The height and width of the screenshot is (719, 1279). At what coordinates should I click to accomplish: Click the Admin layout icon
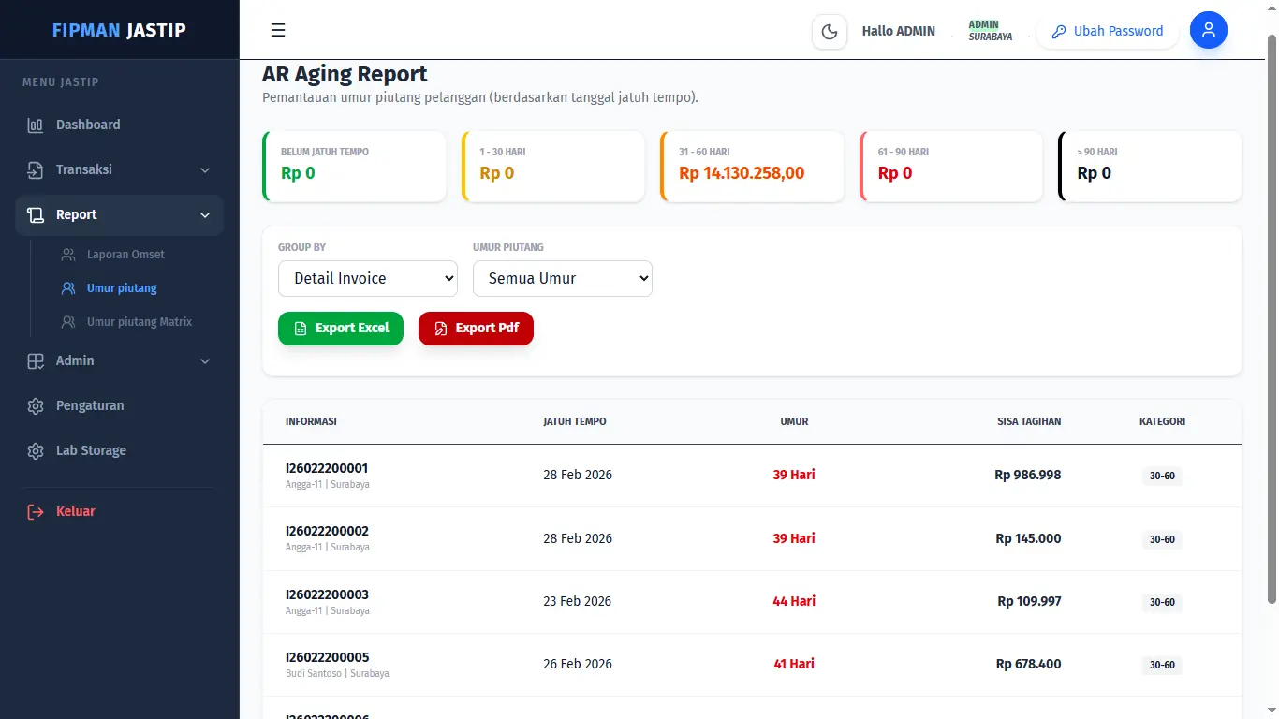pos(36,360)
